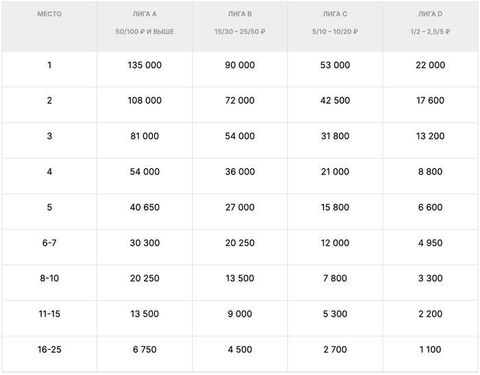Viewport: 480px width, 375px height.
Task: Click the 40 650 prize cell
Action: tap(145, 207)
